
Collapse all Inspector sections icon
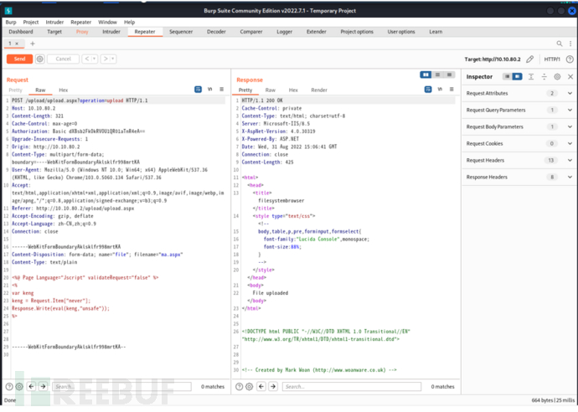pyautogui.click(x=544, y=77)
